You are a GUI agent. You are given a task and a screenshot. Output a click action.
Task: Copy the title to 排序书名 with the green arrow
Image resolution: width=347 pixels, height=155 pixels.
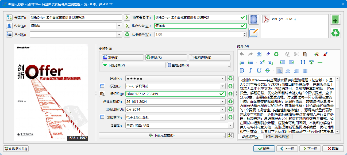click(x=127, y=17)
